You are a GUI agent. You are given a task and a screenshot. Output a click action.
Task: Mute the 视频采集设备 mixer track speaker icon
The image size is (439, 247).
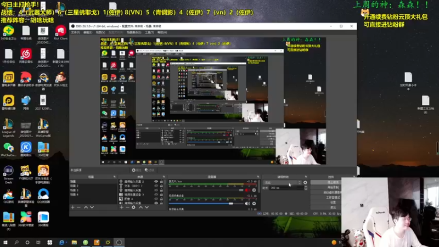[x=247, y=204]
